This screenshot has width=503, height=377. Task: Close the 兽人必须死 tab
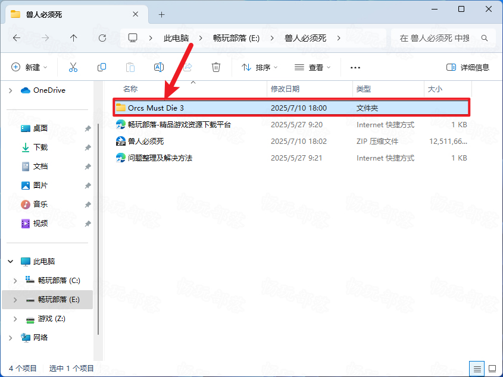[135, 14]
